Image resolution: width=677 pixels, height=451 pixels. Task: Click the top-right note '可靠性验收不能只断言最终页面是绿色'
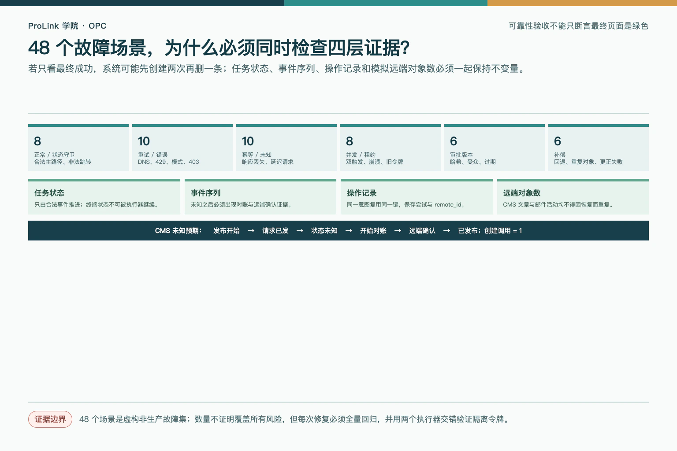pyautogui.click(x=578, y=26)
